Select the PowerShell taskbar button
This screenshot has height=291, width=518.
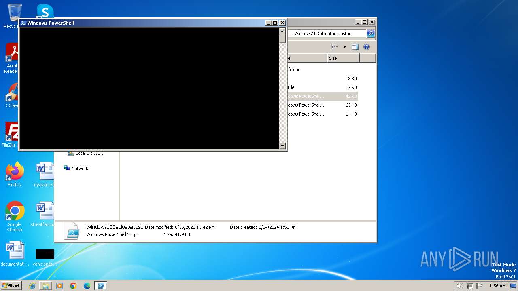tap(100, 286)
